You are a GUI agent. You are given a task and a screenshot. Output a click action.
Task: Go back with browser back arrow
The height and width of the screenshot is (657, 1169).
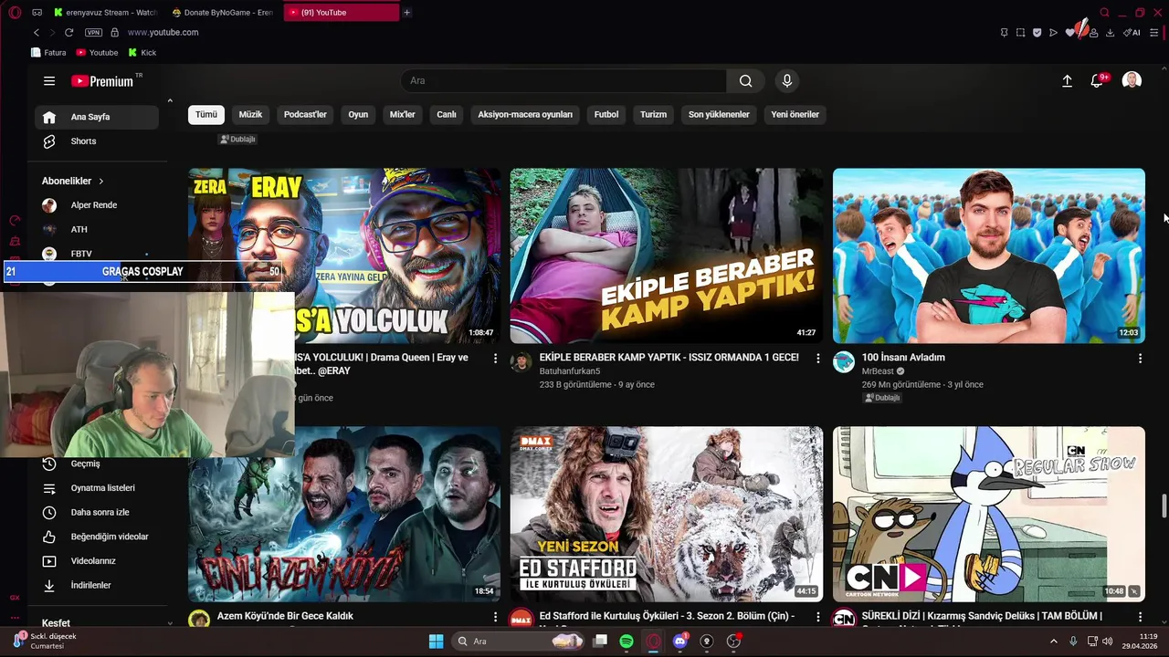(x=36, y=32)
